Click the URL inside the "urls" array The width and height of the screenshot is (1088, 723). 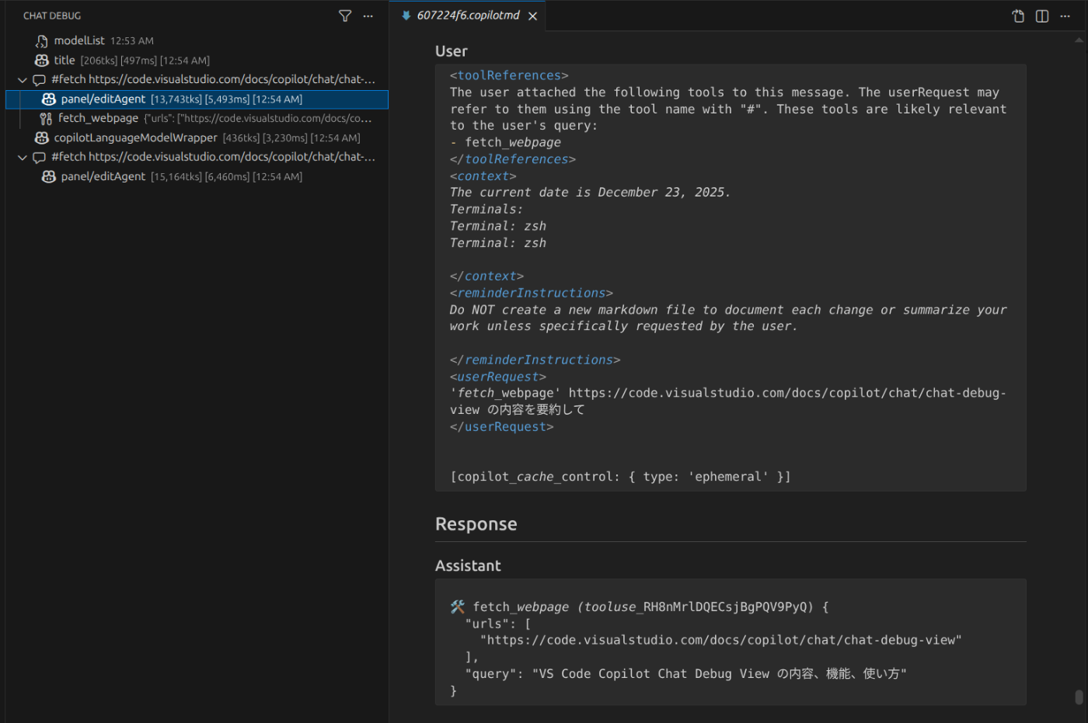[721, 641]
